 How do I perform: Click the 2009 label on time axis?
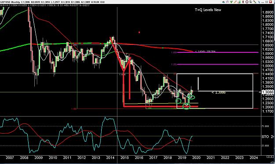pyautogui.click(x=39, y=157)
